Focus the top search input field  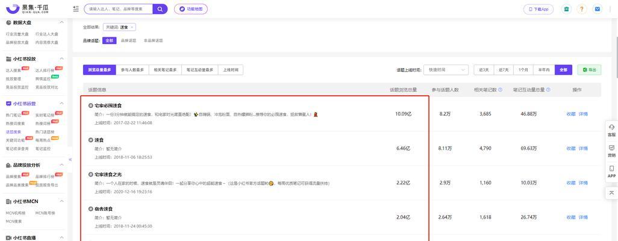[x=119, y=8]
